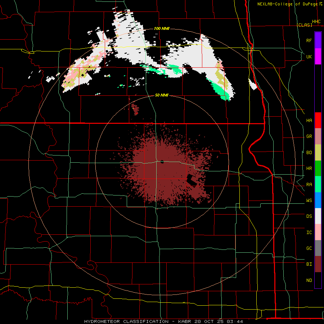Pick the RA green legend swatch
The image size is (324, 324).
[318, 184]
